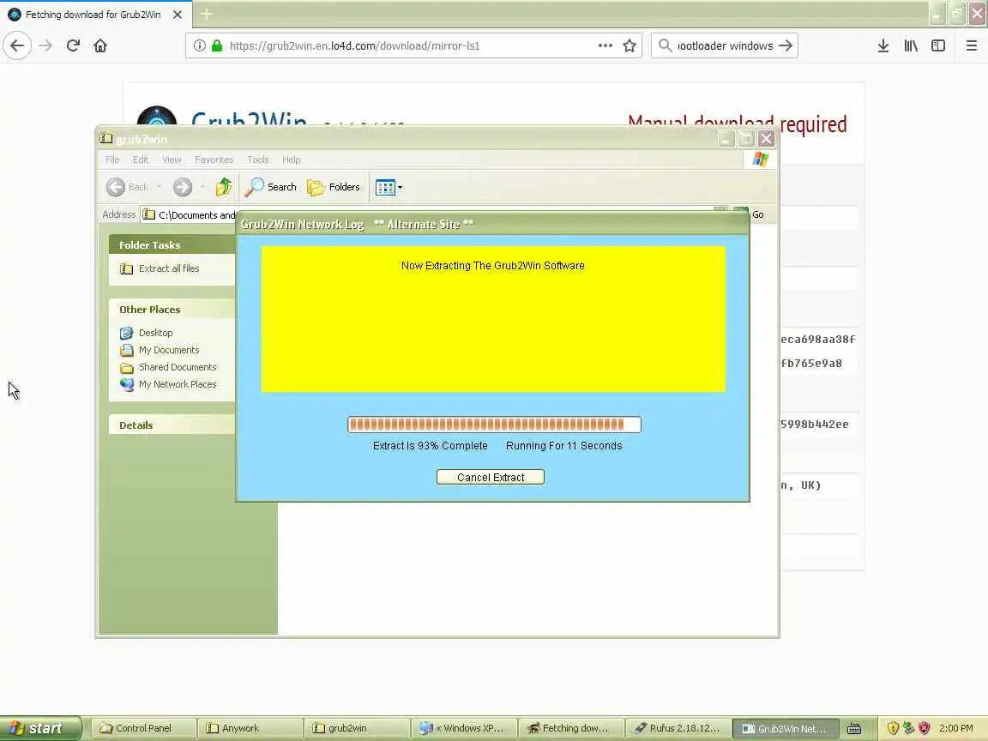Screen dimensions: 988x741
Task: Open Firefox downloads panel
Action: coord(883,45)
